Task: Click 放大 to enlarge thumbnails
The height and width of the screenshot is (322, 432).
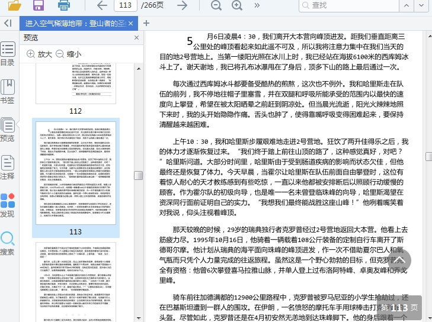Action: click(39, 54)
